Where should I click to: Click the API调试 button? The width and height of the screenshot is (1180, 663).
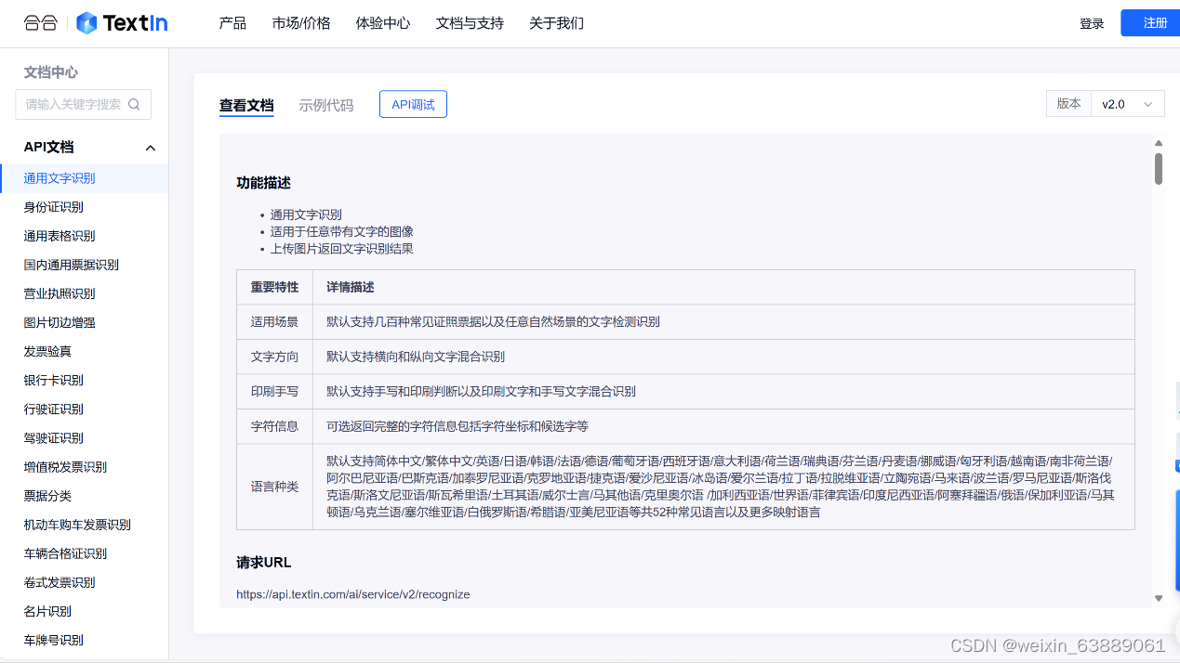[413, 104]
